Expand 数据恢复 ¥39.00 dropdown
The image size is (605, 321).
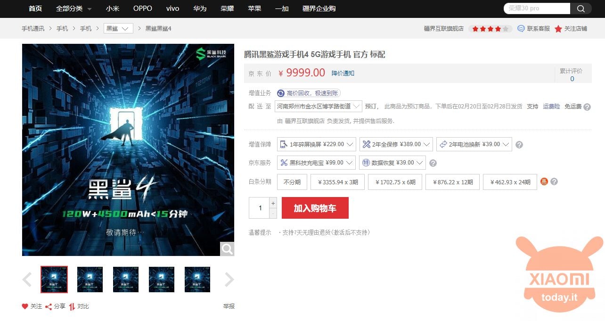[x=392, y=163]
